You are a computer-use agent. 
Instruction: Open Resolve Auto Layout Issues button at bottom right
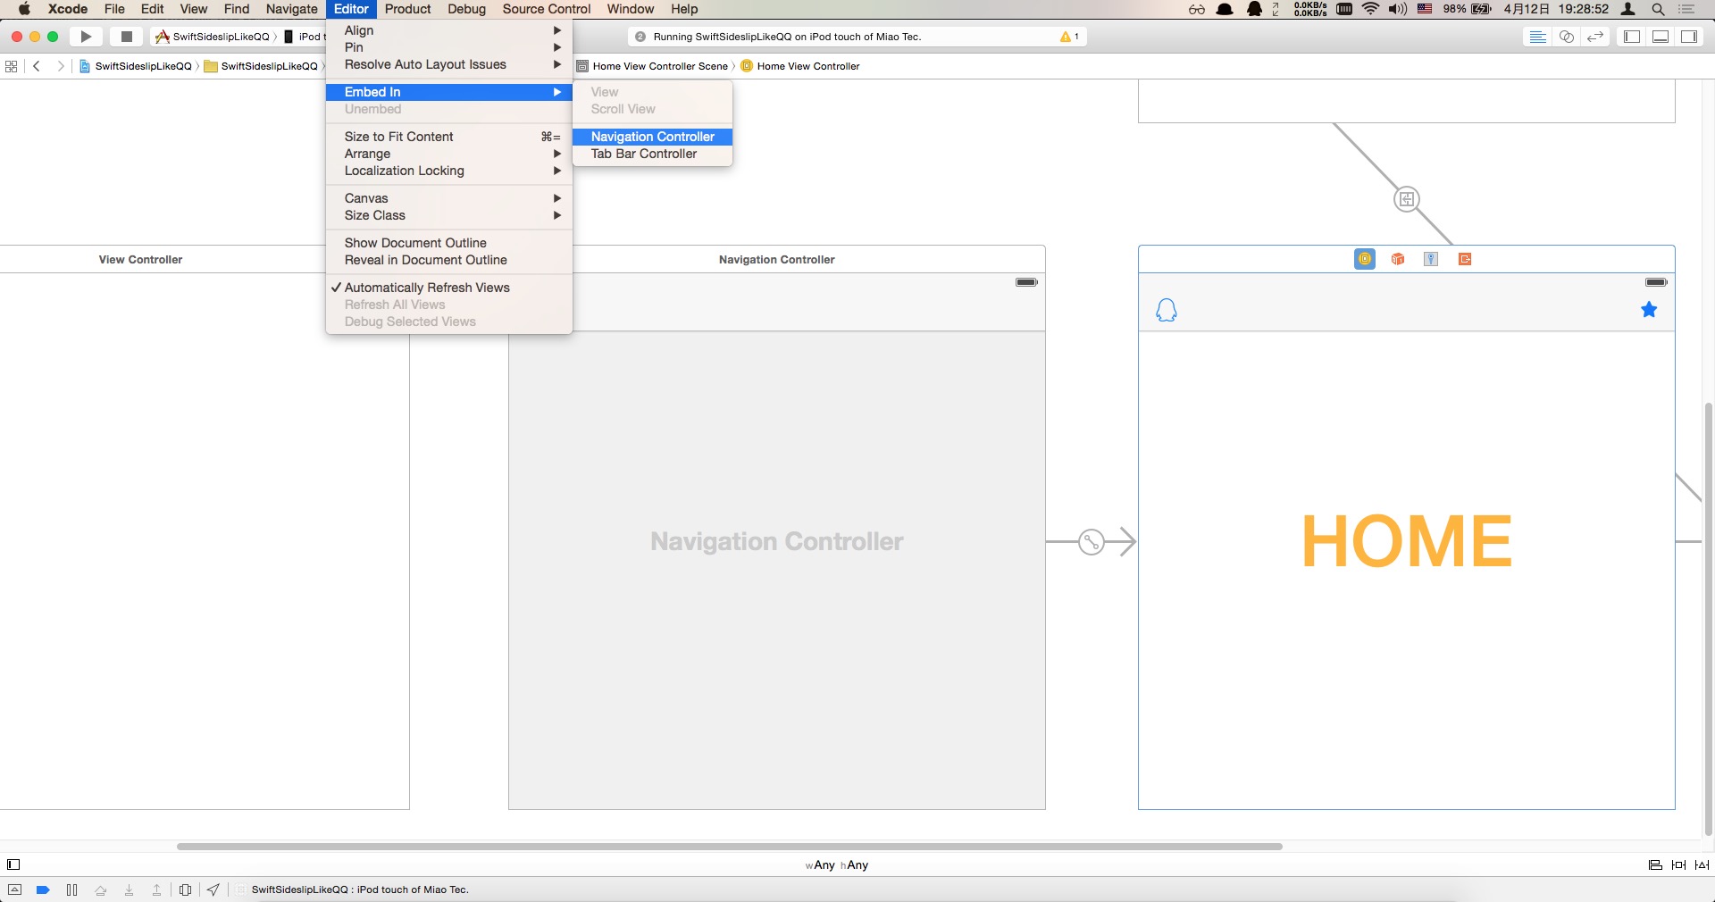click(x=1702, y=864)
